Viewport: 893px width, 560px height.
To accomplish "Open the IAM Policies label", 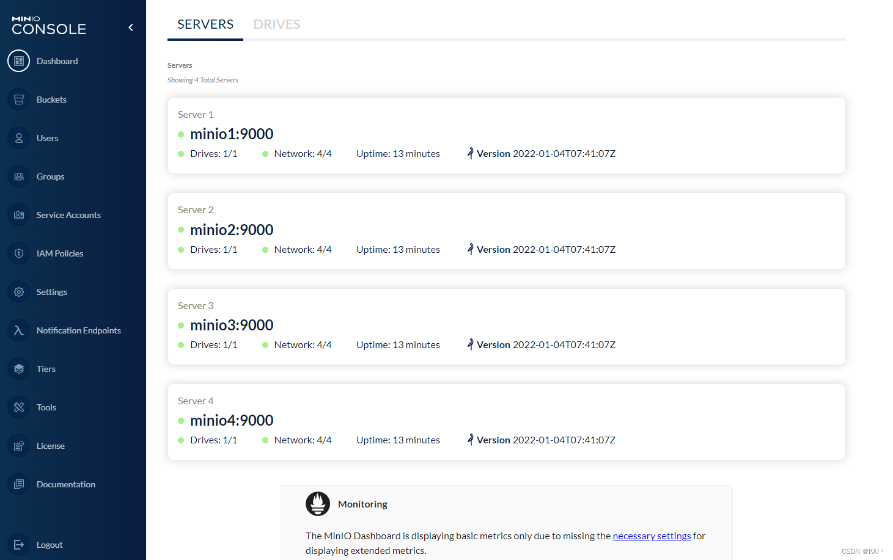I will coord(60,253).
